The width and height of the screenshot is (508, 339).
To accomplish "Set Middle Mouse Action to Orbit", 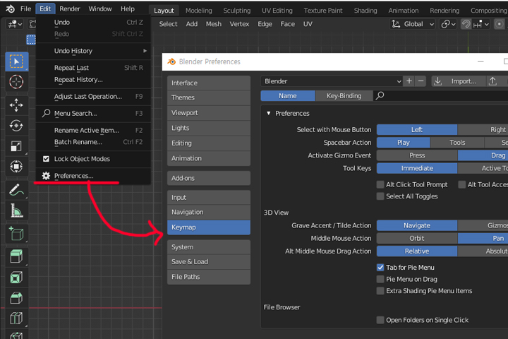I will point(417,239).
